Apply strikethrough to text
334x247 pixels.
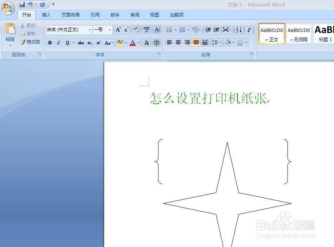click(81, 42)
